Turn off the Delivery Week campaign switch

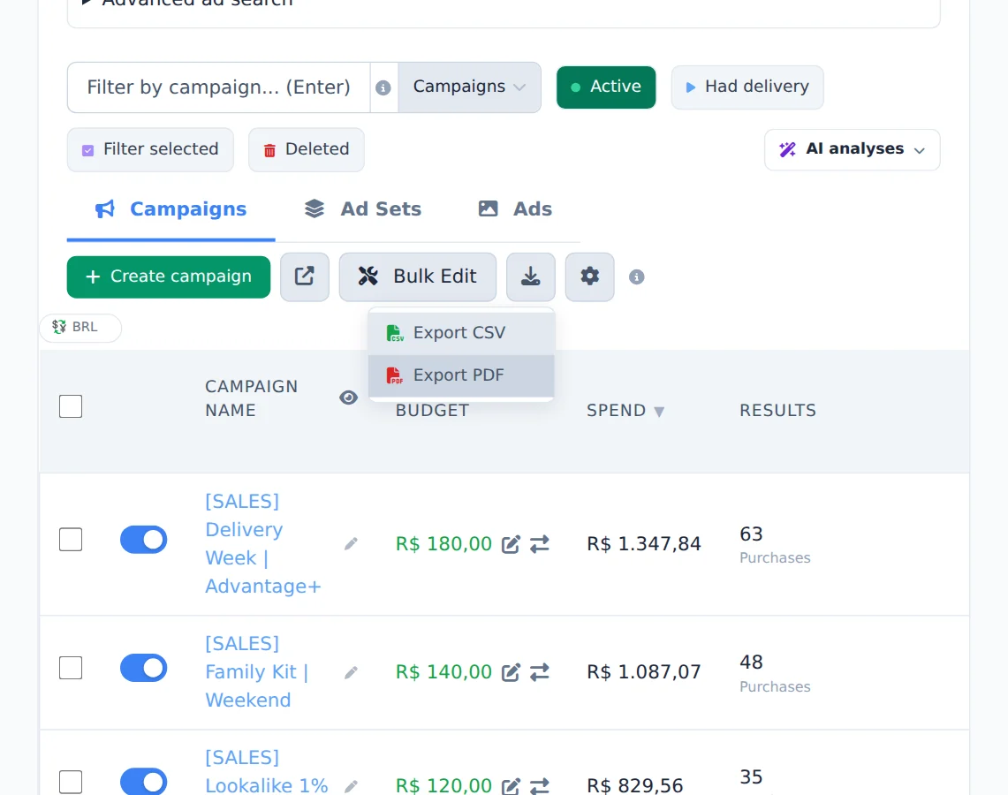pyautogui.click(x=143, y=540)
